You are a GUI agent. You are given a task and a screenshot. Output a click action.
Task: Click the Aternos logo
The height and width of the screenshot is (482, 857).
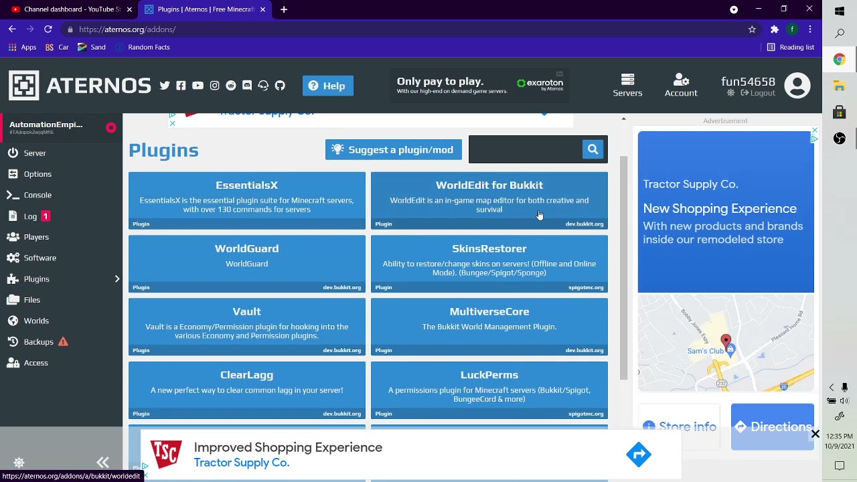[80, 86]
